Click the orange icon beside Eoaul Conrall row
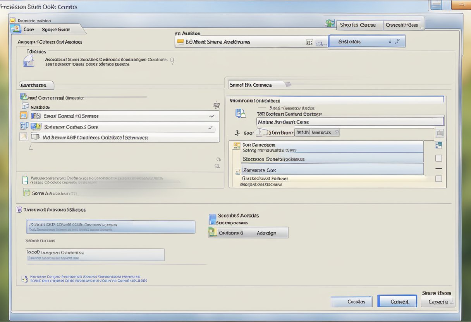 coord(23,116)
